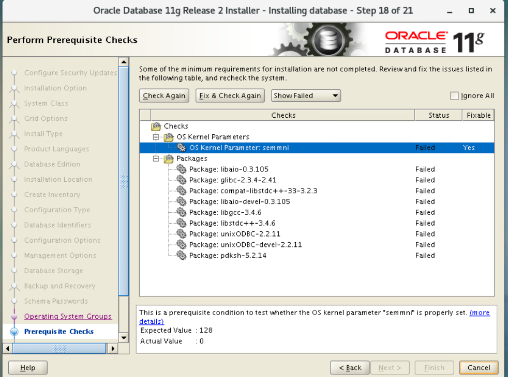Click Fix & Check Again button
Screen dimensions: 508x377
coord(230,96)
